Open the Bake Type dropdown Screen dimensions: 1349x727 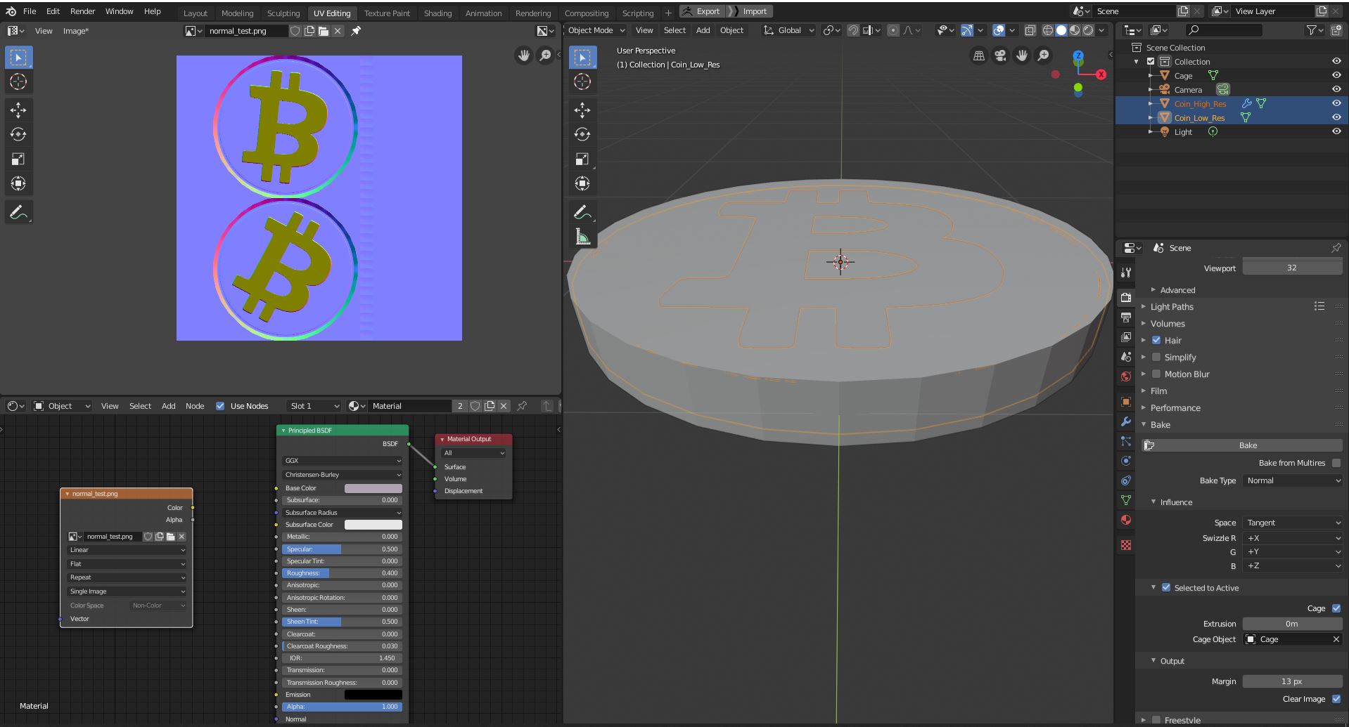pyautogui.click(x=1293, y=480)
